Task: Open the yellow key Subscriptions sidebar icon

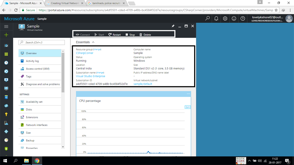Action: pos(6,114)
